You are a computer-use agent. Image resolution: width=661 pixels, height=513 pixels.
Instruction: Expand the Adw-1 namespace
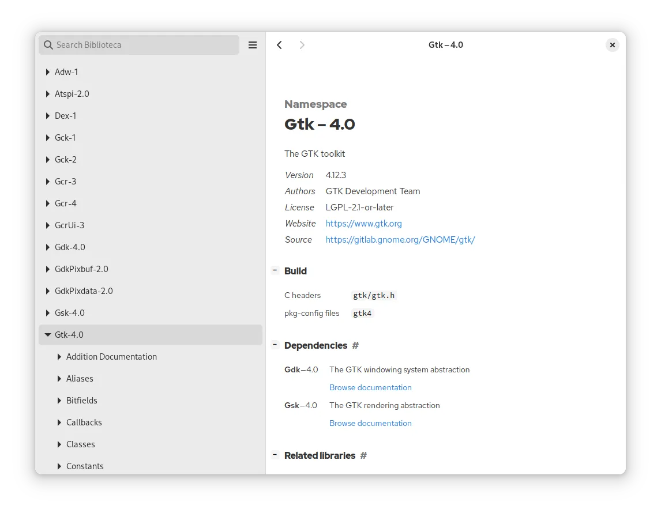pyautogui.click(x=48, y=71)
